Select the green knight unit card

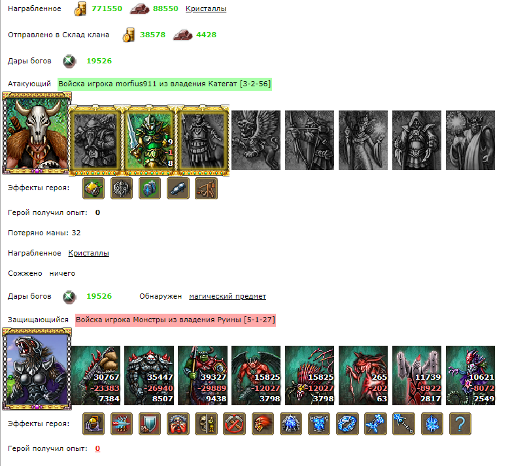click(x=149, y=141)
